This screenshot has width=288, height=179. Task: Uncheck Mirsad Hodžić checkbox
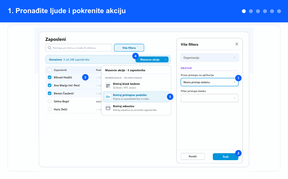(50, 77)
